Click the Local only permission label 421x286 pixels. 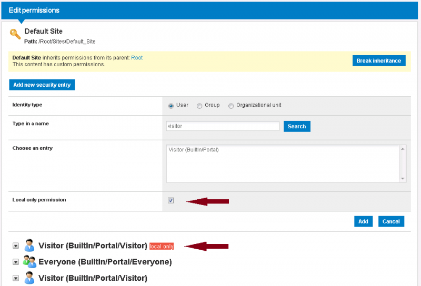pos(39,200)
